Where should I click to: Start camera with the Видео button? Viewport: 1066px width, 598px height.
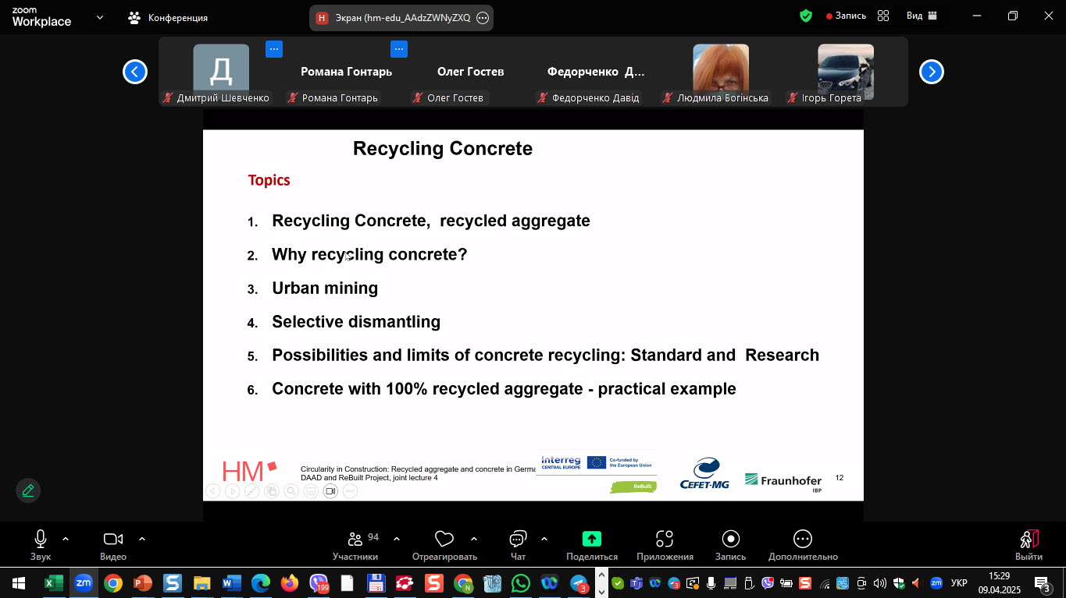[113, 545]
